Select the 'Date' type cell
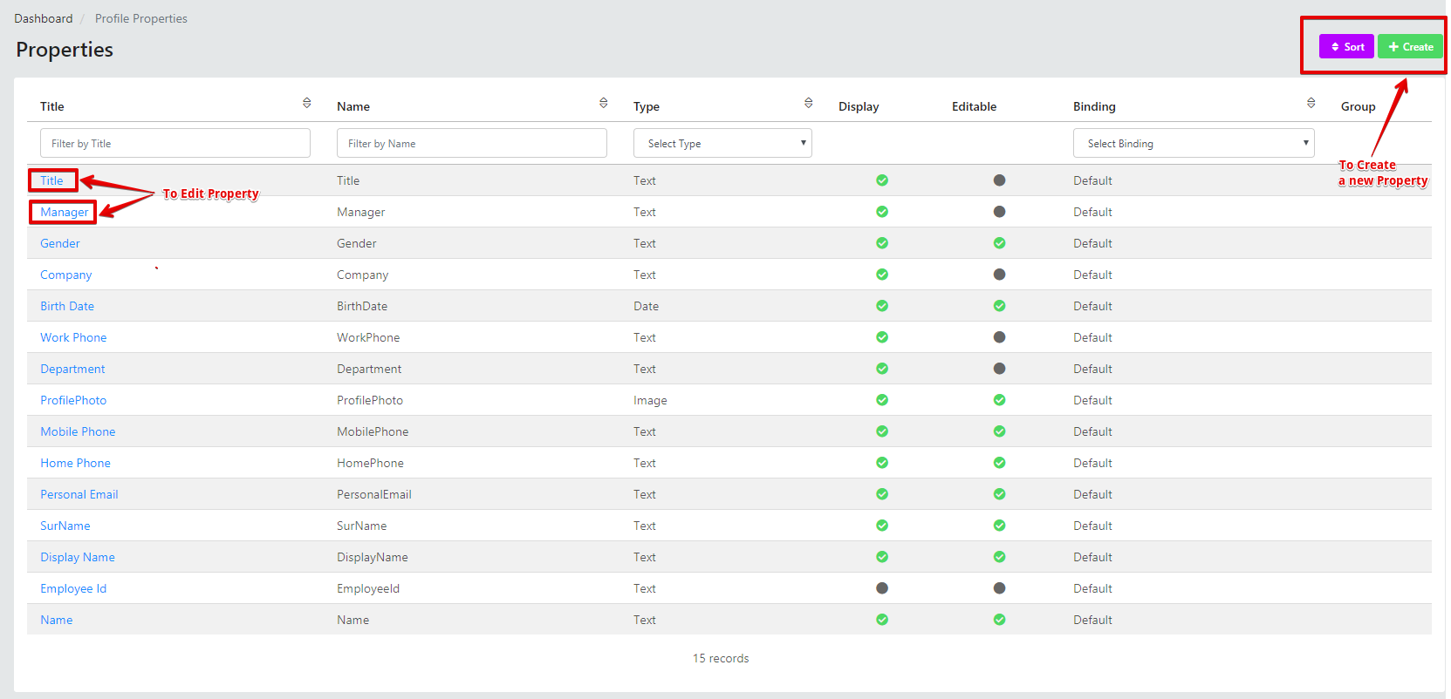The image size is (1451, 699). pyautogui.click(x=646, y=306)
